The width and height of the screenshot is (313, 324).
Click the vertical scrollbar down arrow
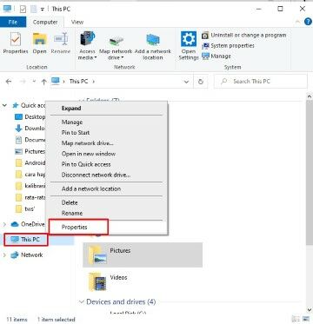[x=309, y=310]
